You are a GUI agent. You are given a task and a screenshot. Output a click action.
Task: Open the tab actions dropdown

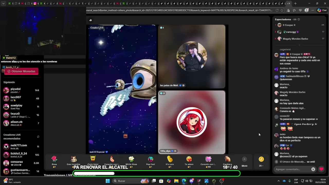4,3
